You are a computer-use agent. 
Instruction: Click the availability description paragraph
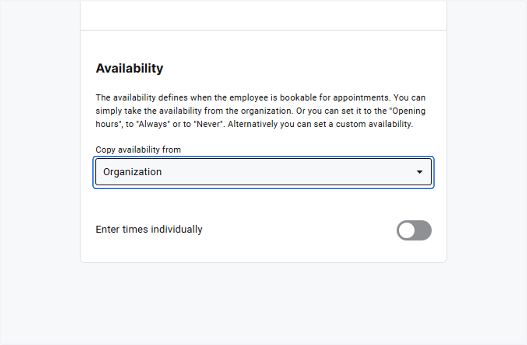click(261, 111)
